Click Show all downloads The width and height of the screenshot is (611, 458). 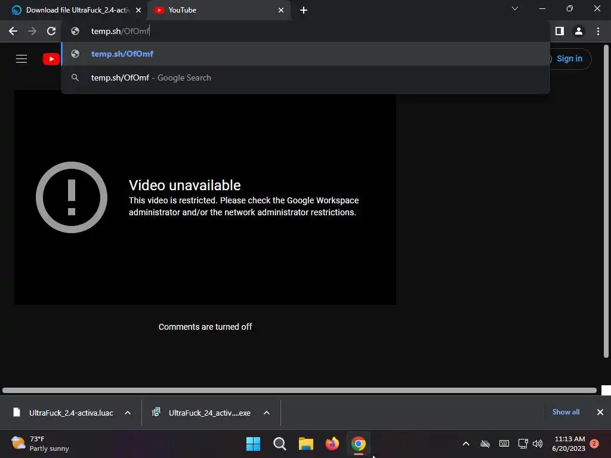coord(566,412)
